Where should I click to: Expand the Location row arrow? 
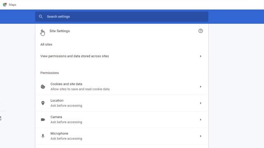[200, 103]
